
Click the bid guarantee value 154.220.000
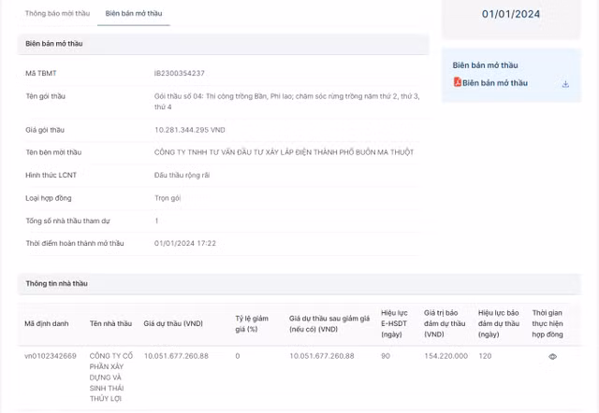click(x=446, y=356)
